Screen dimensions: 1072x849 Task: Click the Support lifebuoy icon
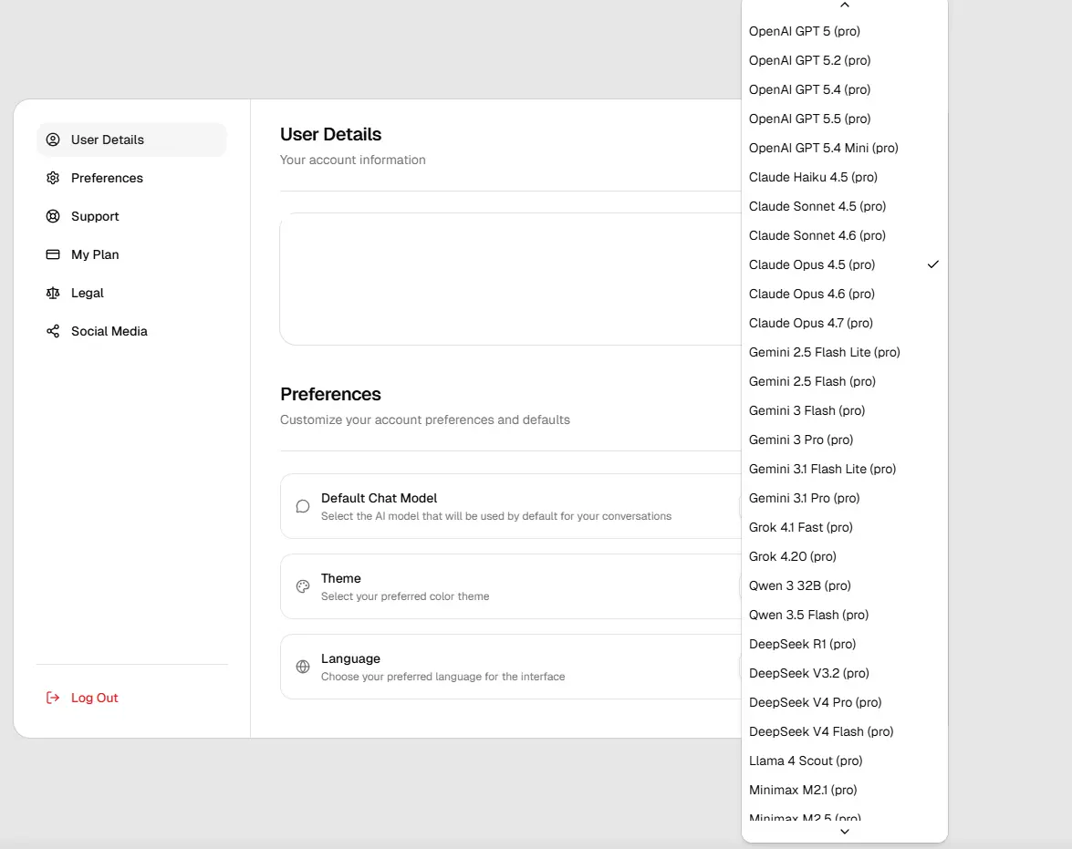coord(53,216)
